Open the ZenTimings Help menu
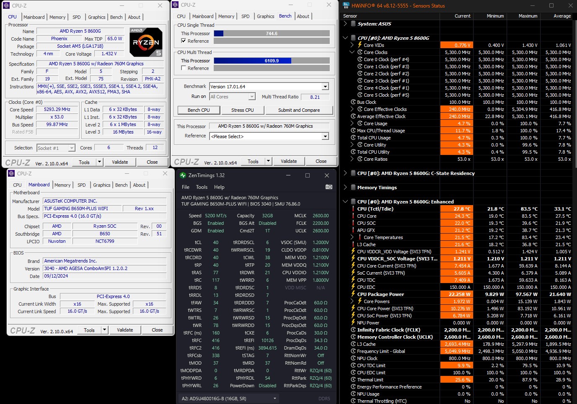Screen dimensions: 577x404 [219, 187]
